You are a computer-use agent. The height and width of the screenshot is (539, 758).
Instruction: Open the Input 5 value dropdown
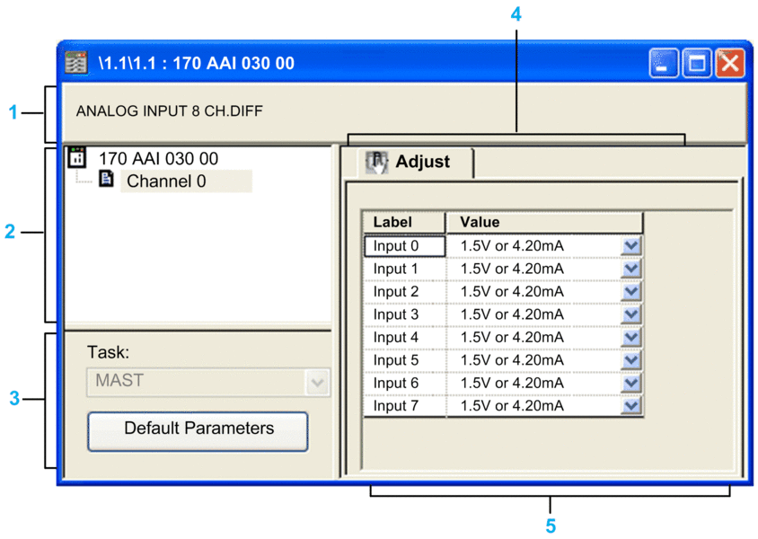pyautogui.click(x=630, y=360)
